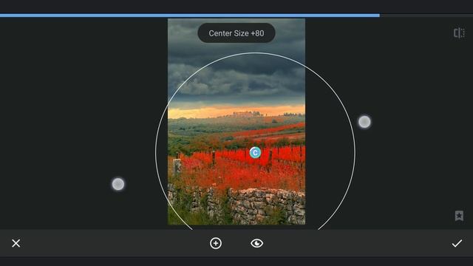Tap the gray touch dot on left
473x266 pixels.
pyautogui.click(x=118, y=184)
